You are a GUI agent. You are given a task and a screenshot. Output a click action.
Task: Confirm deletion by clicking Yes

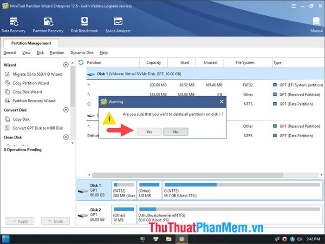[x=149, y=132]
